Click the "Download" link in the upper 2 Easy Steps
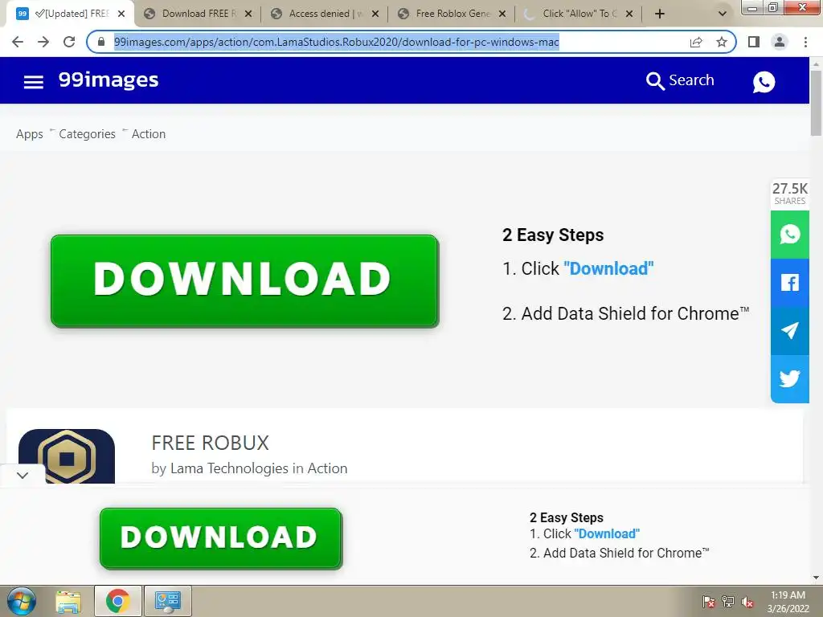 608,268
